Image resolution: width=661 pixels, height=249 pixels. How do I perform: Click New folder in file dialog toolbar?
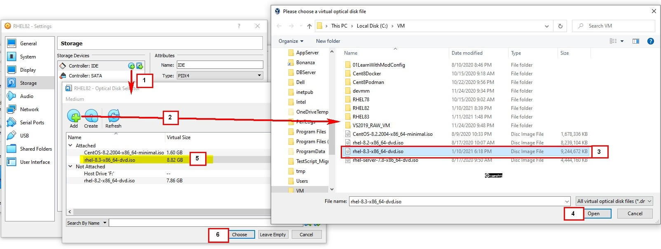pos(328,41)
